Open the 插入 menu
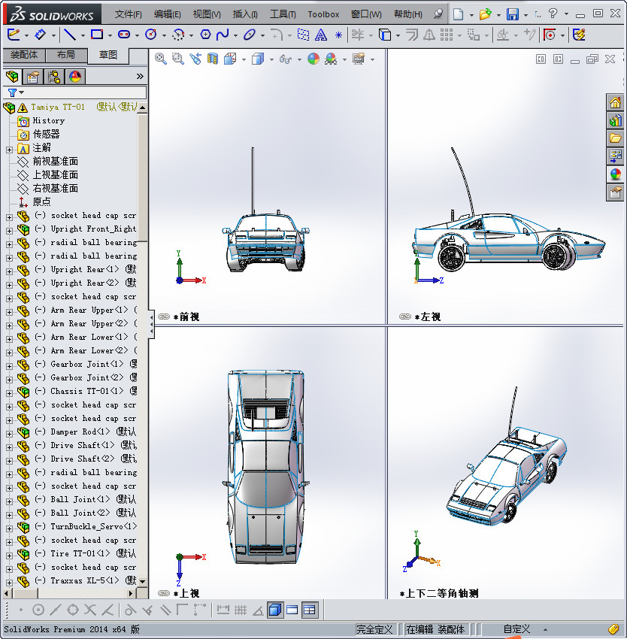The image size is (627, 639). coord(241,14)
